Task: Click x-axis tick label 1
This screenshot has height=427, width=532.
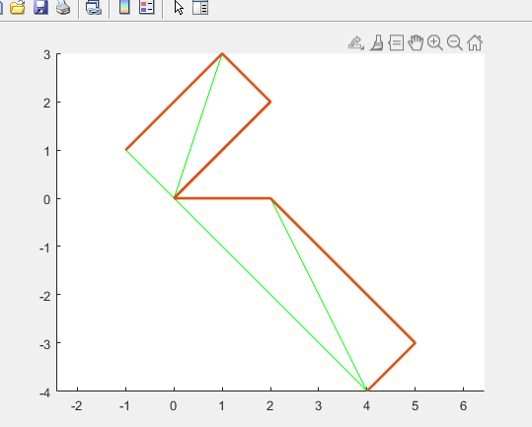Action: (x=221, y=405)
